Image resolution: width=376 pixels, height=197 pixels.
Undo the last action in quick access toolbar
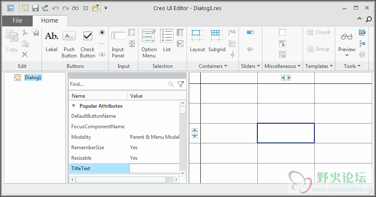pyautogui.click(x=55, y=8)
